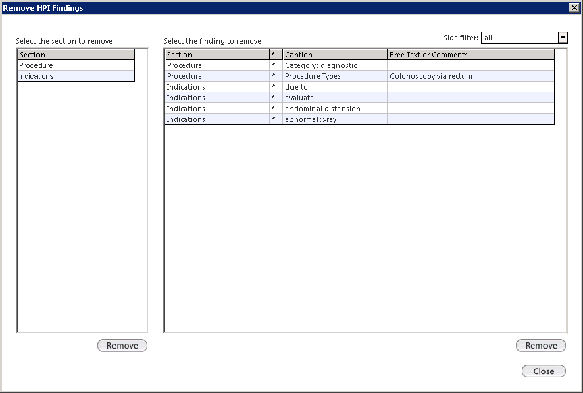Select Procedure in the section list
583x393 pixels.
pos(76,65)
